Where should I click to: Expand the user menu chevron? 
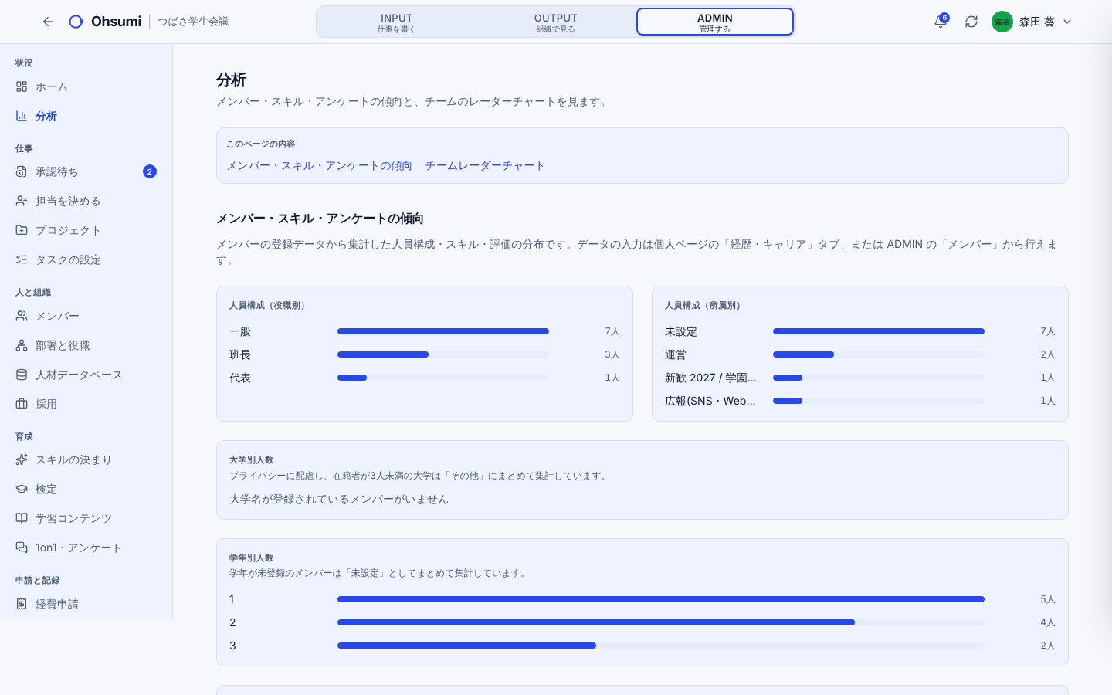[1067, 22]
